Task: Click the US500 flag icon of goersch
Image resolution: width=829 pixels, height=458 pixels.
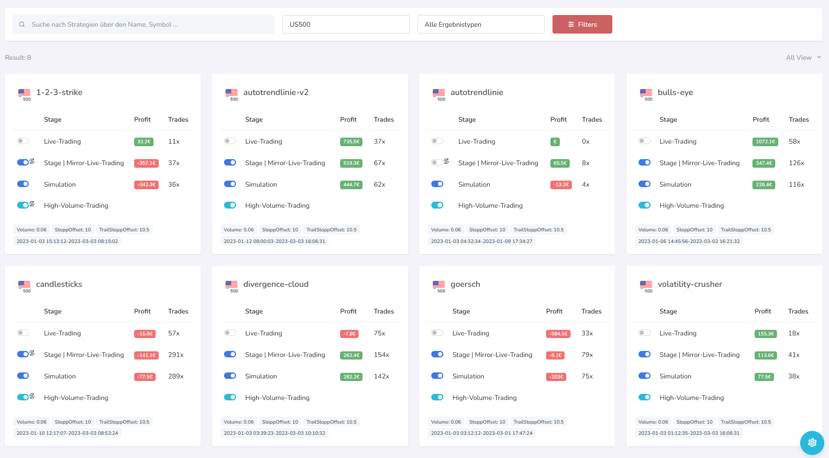Action: pyautogui.click(x=439, y=286)
